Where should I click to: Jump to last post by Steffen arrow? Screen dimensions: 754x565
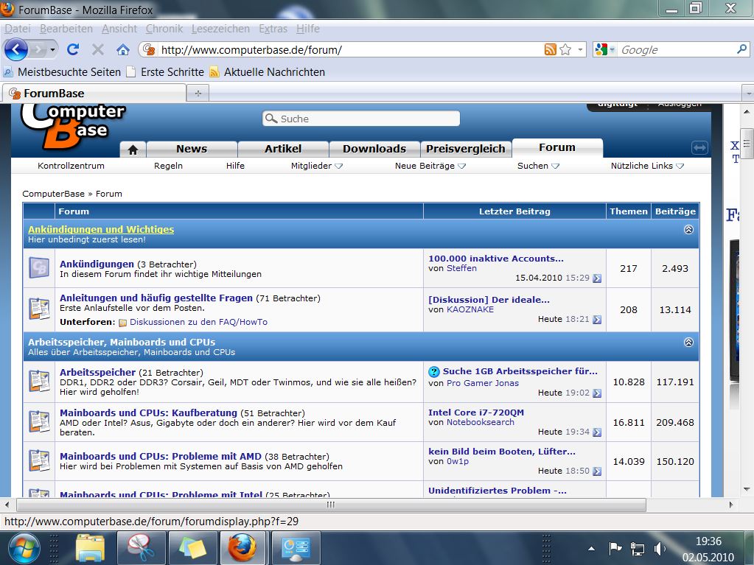[x=597, y=278]
